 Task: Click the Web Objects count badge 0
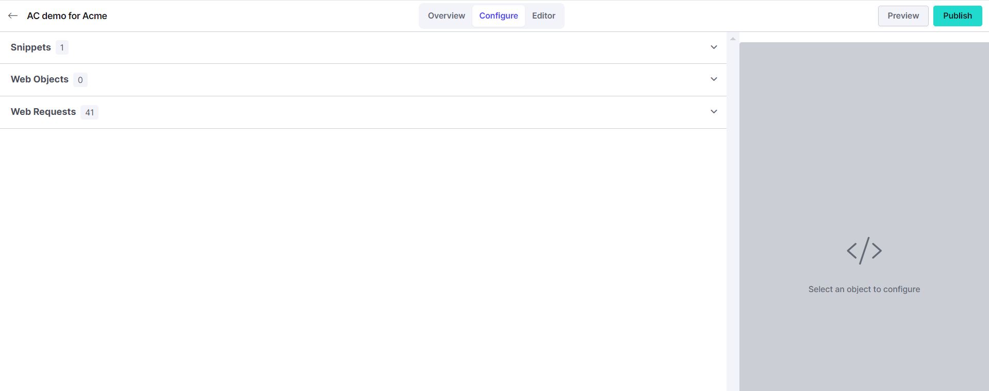[x=80, y=80]
